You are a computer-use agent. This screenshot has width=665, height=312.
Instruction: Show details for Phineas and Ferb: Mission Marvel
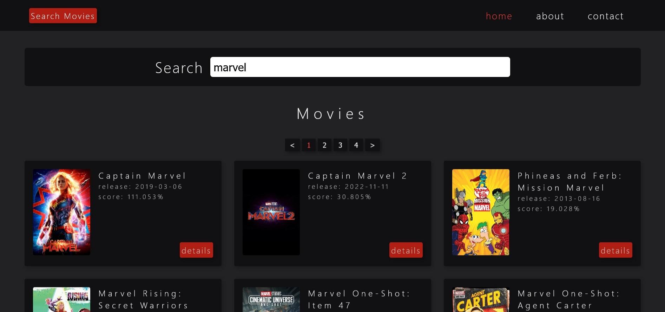pos(615,250)
